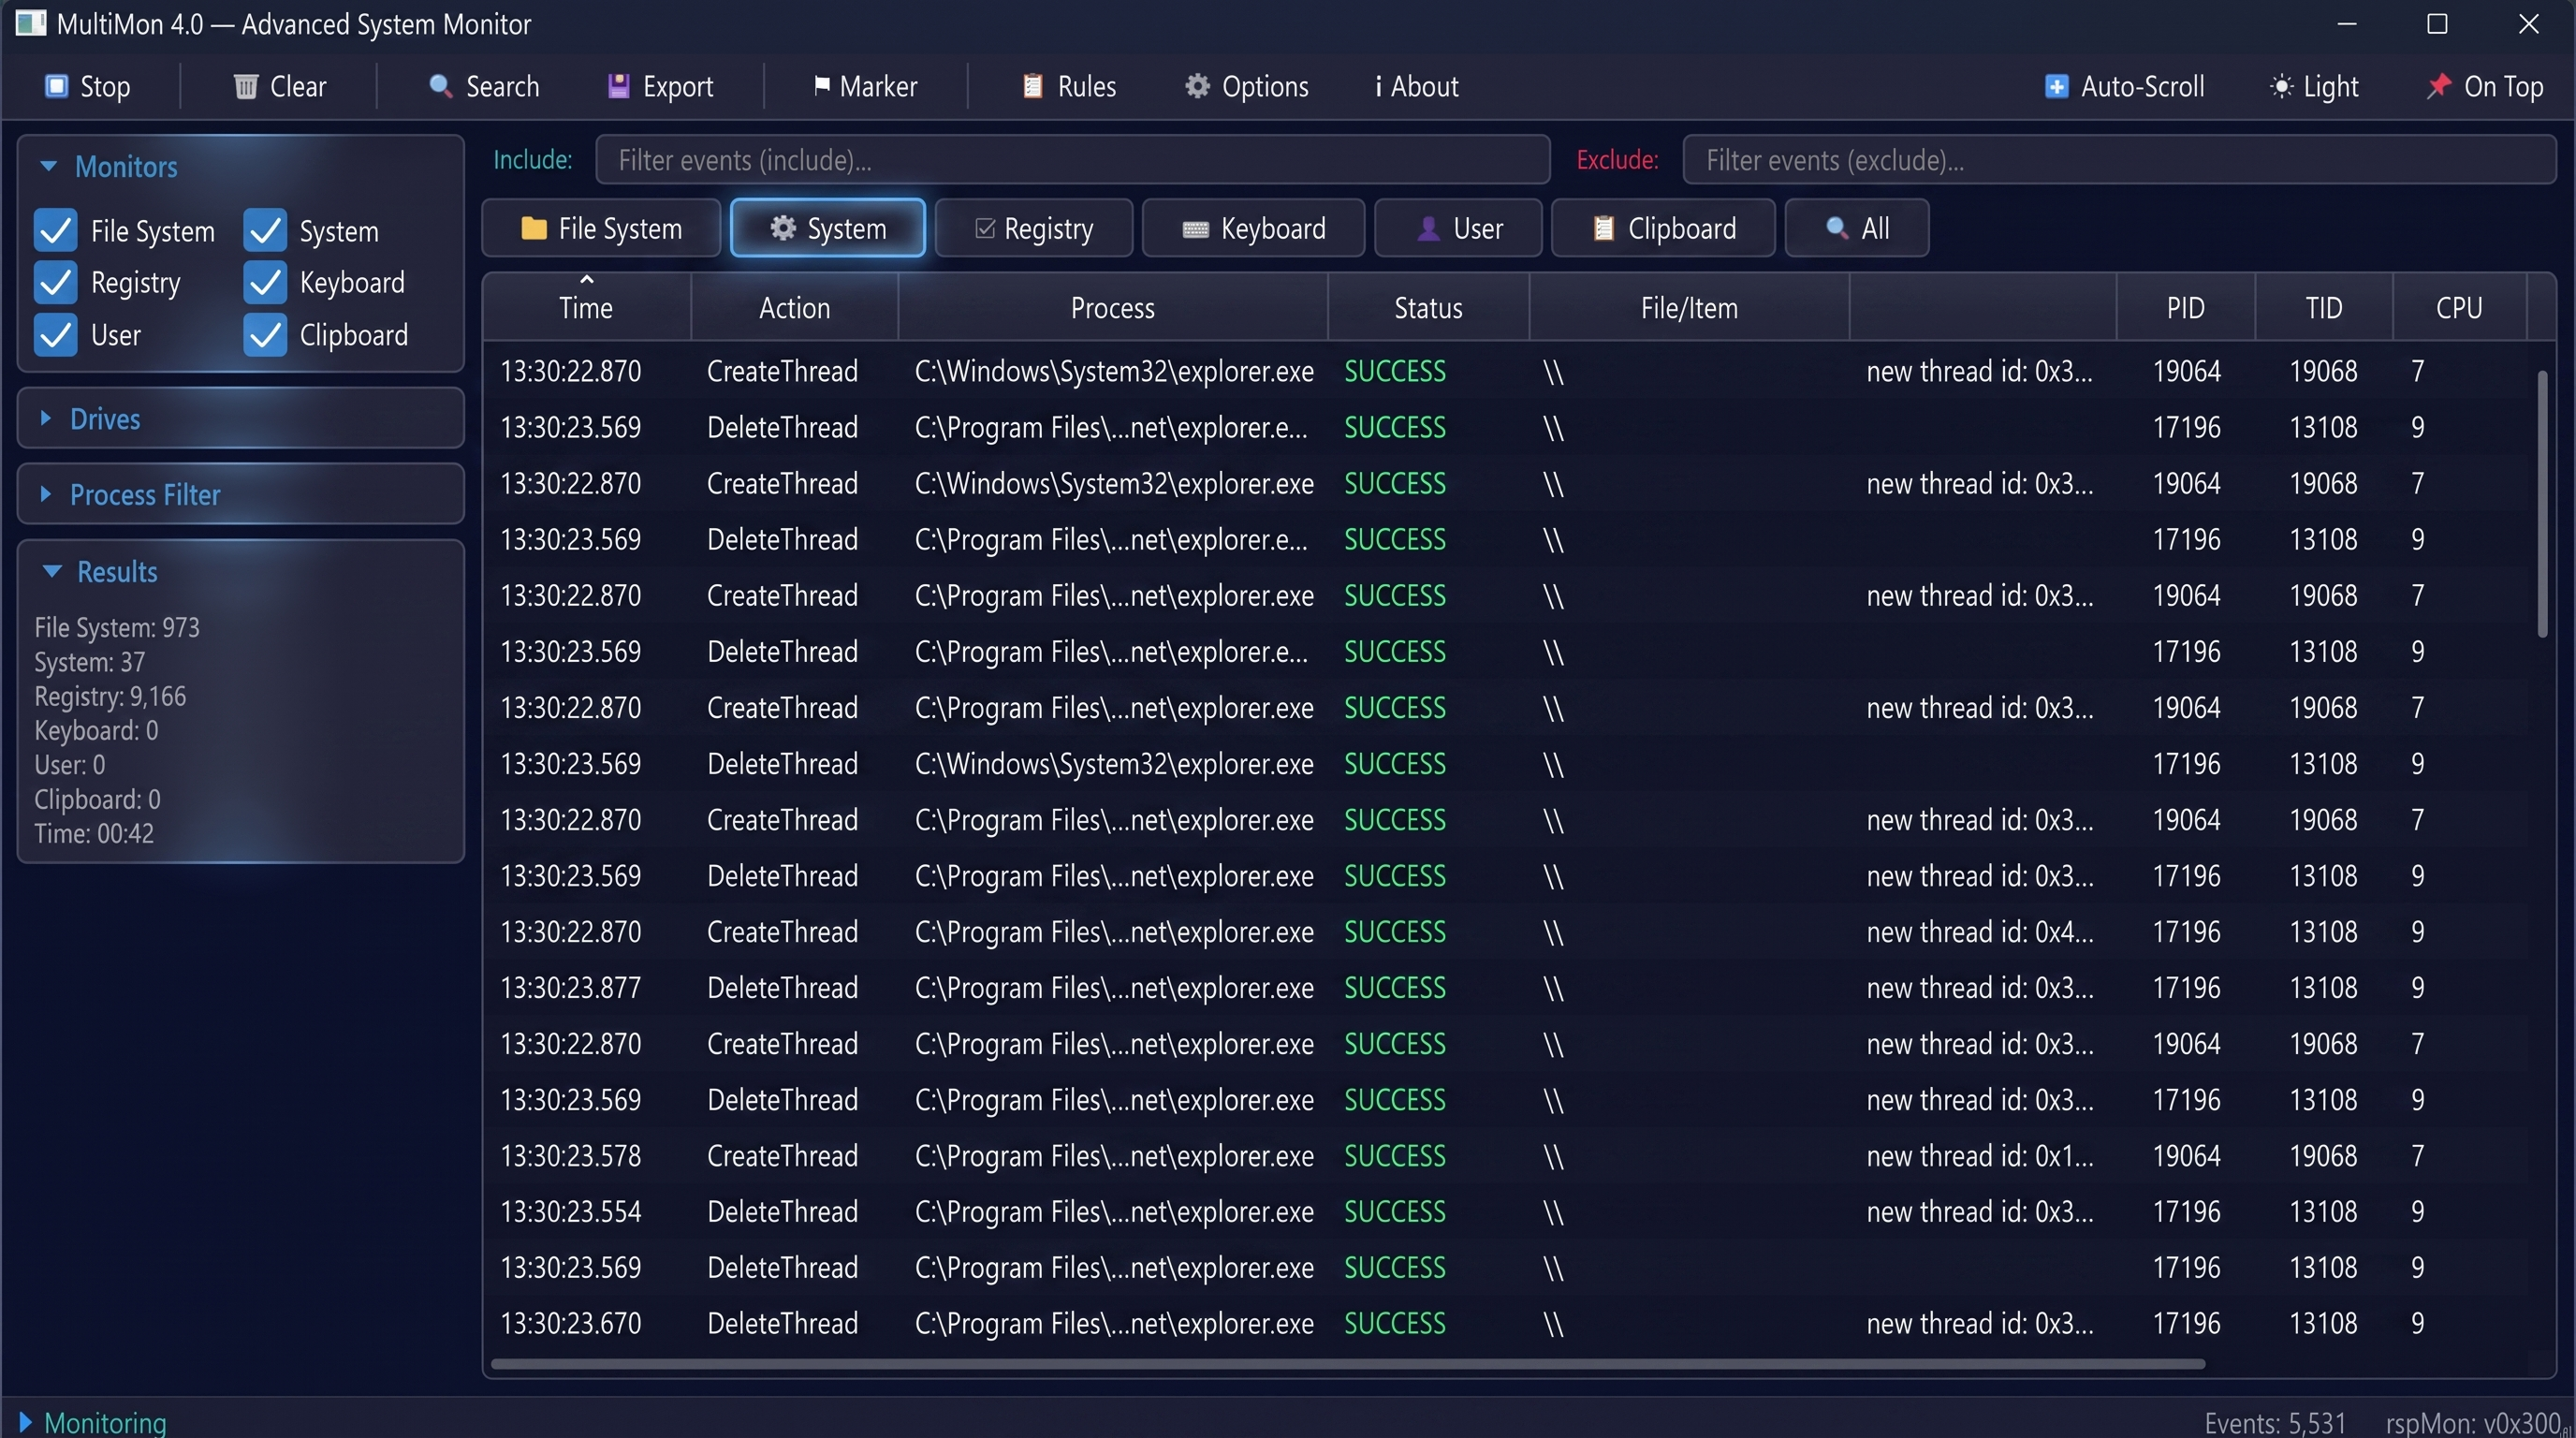Viewport: 2576px width, 1438px height.
Task: Click the magnifier icon on All tab
Action: tap(1836, 229)
